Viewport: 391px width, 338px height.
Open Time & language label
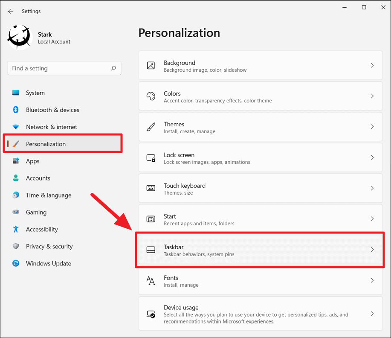click(x=49, y=195)
